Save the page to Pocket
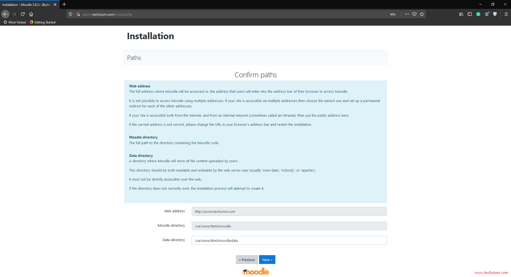The width and height of the screenshot is (511, 277). click(x=414, y=14)
